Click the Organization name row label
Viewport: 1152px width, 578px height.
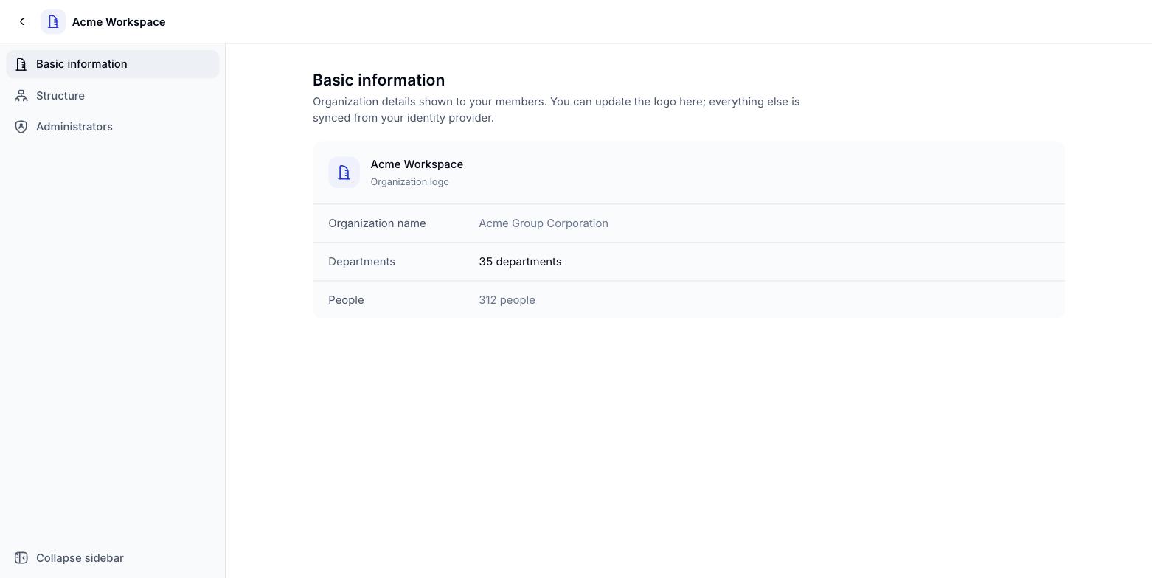377,223
